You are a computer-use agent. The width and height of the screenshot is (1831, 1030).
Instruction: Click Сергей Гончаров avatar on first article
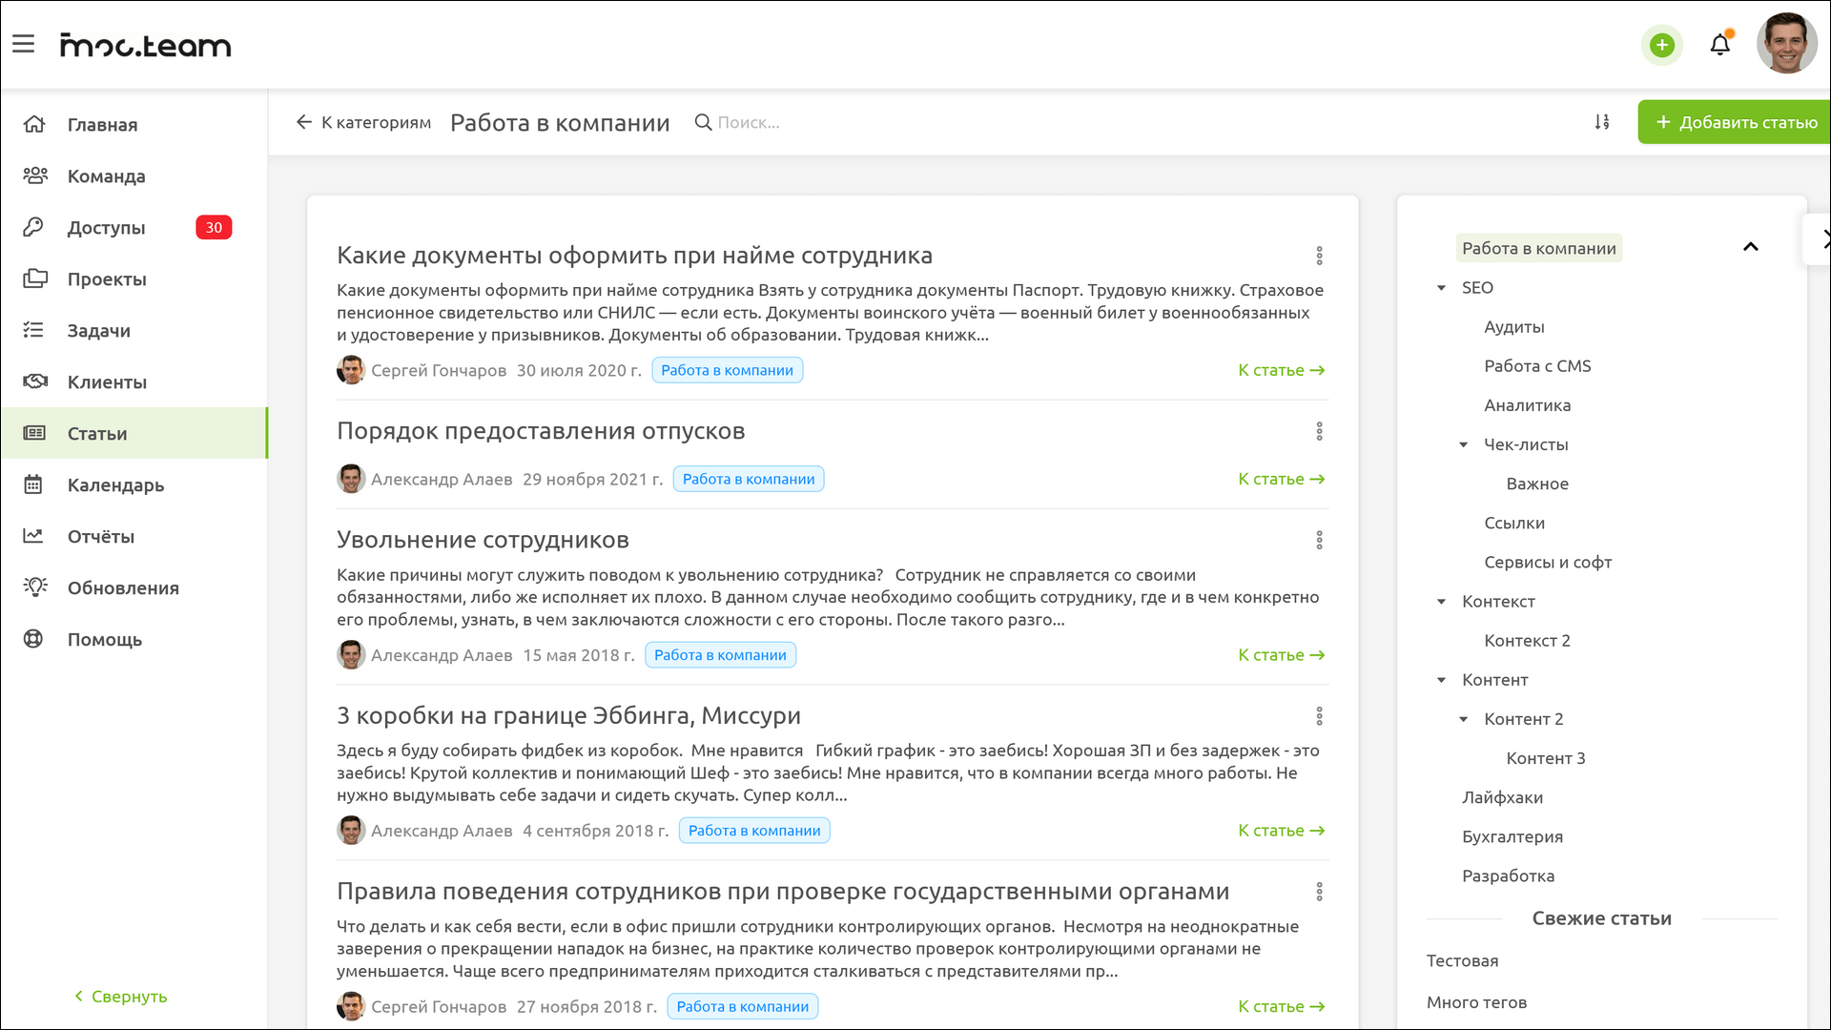[351, 370]
